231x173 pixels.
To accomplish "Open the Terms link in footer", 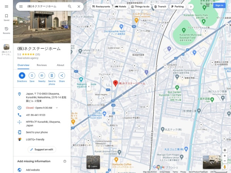I will (x=175, y=172).
